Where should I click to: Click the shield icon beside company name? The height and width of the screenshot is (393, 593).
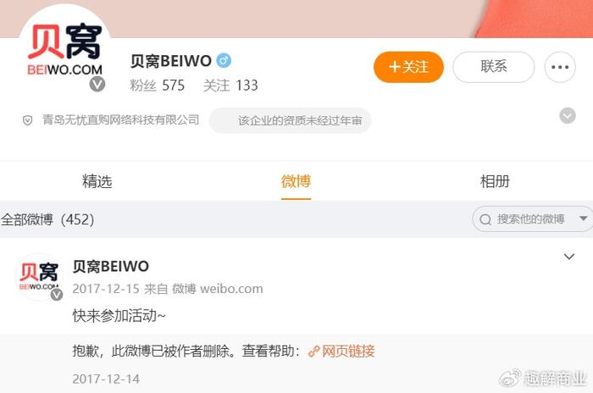click(x=28, y=120)
